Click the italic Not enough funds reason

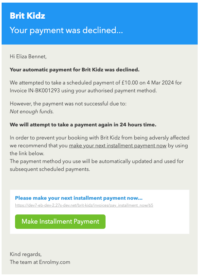[32, 111]
